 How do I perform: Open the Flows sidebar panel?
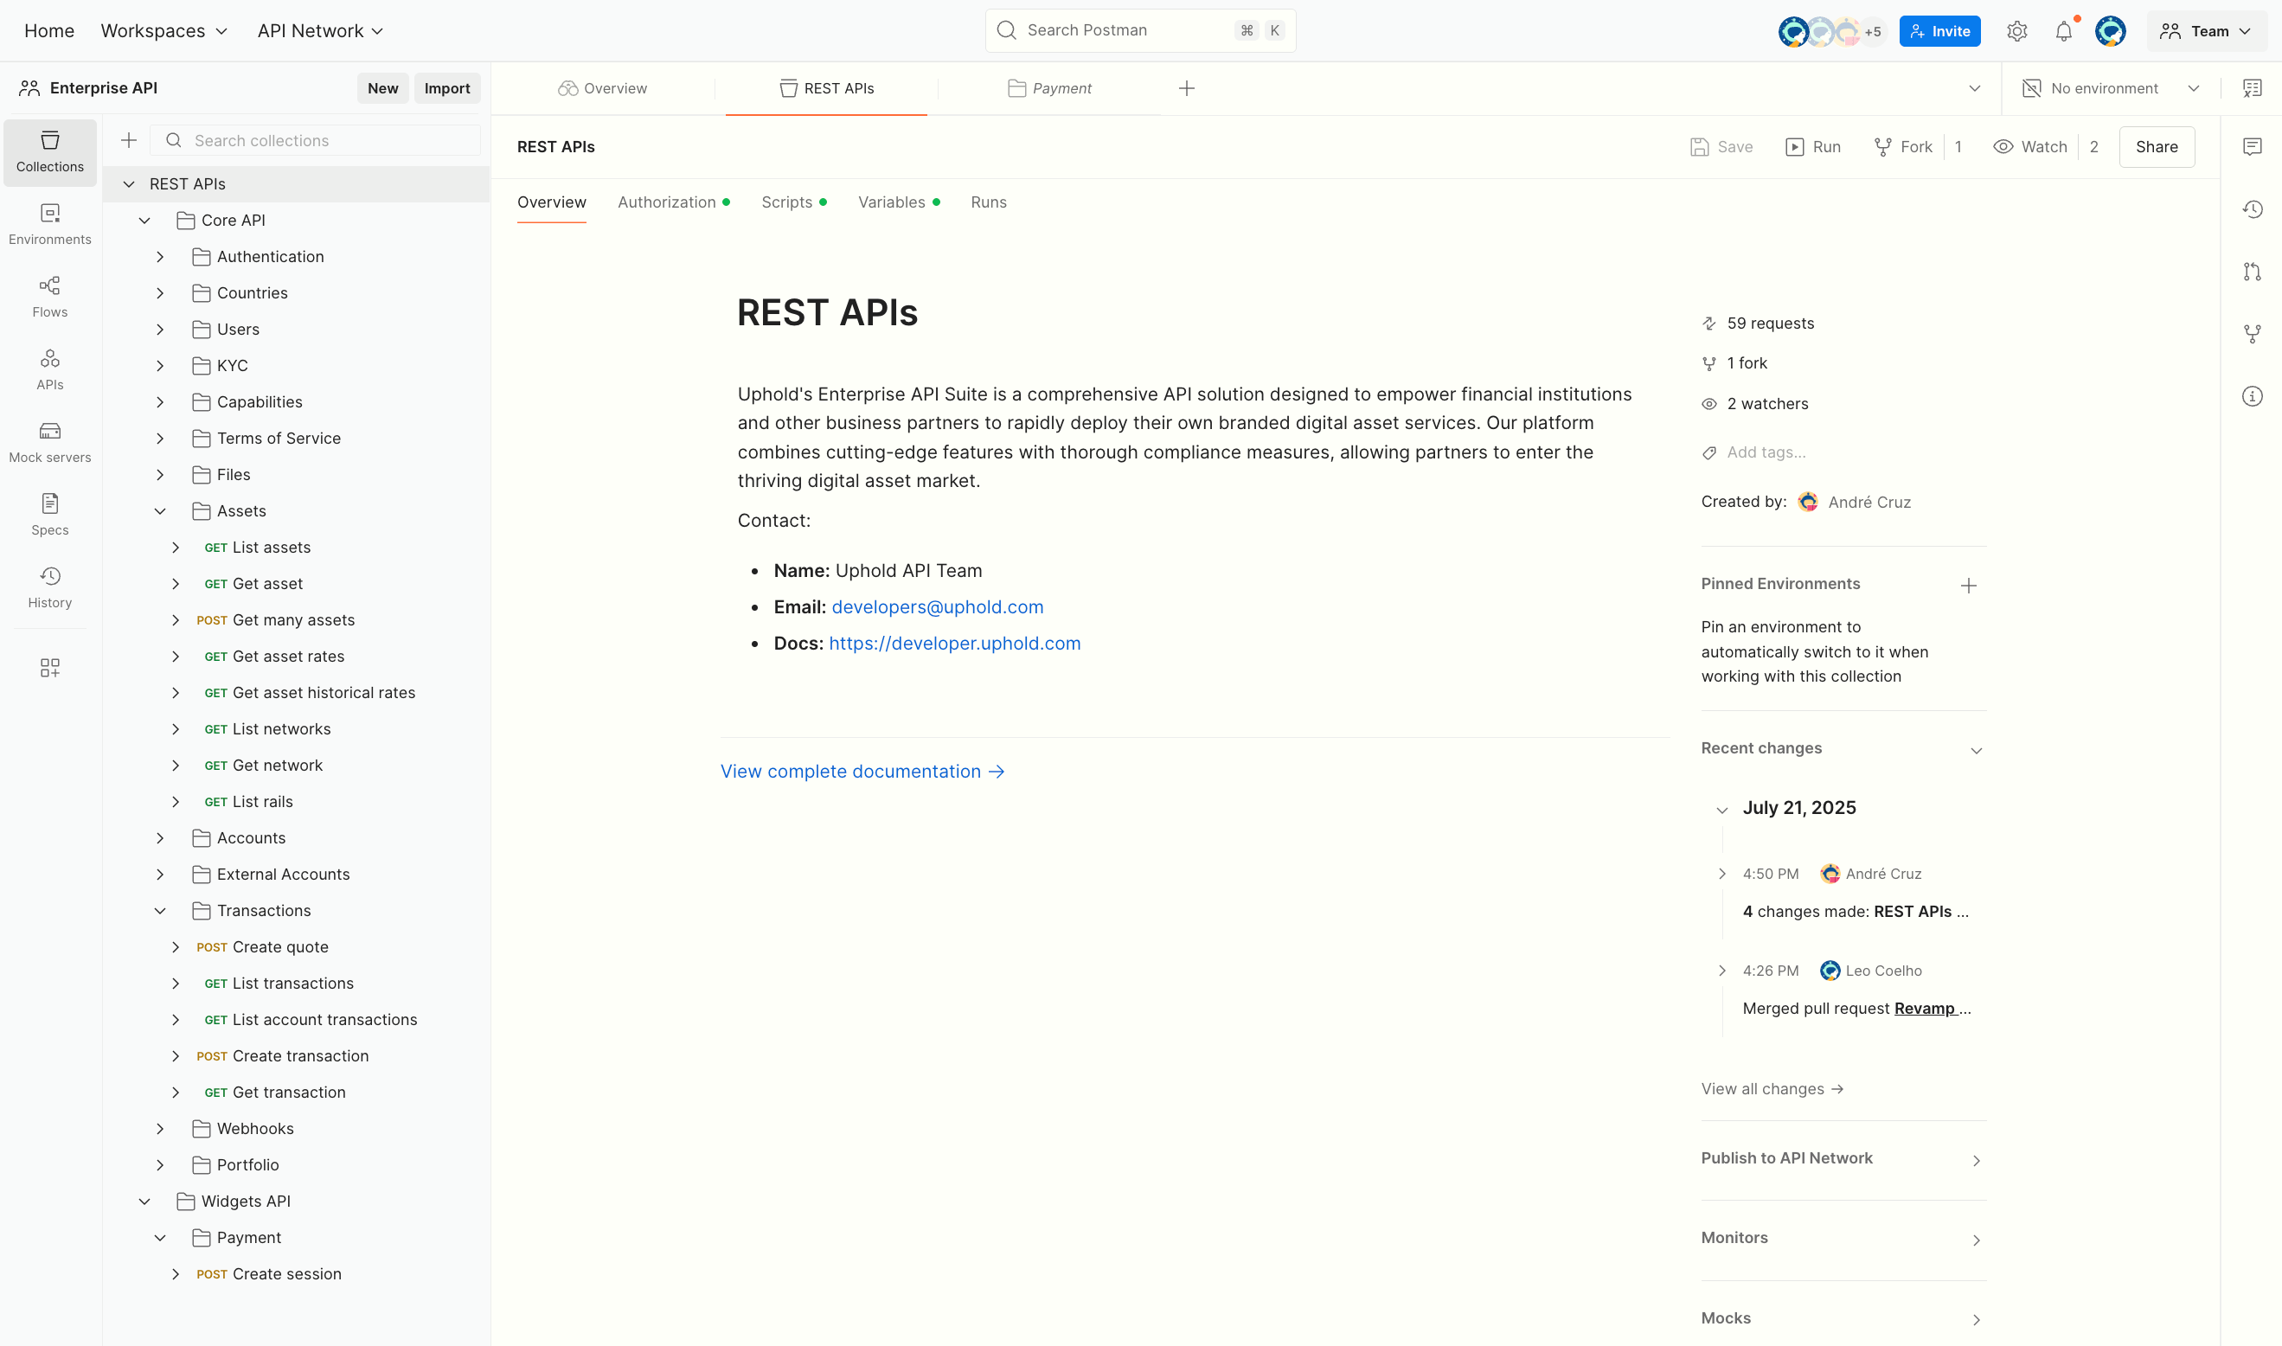[x=50, y=298]
